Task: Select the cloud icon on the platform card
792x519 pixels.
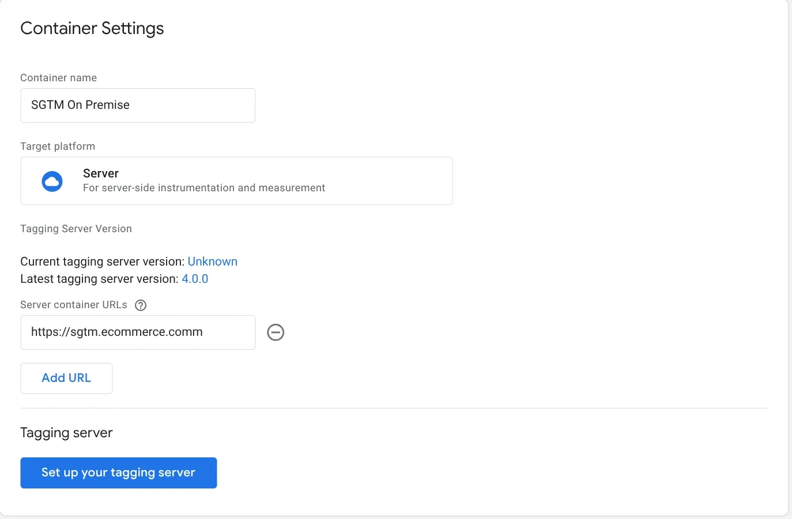Action: 52,181
